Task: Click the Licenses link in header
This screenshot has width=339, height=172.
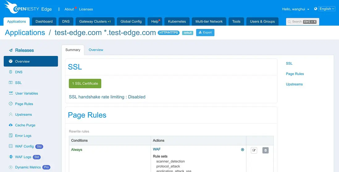Action: (x=86, y=9)
